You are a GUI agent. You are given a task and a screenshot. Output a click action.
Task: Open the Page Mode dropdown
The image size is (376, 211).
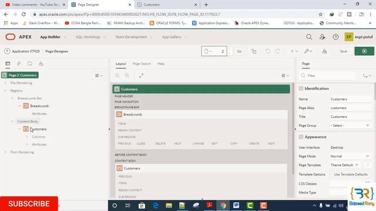(350, 156)
